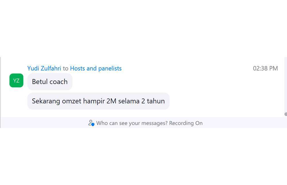Click the chat scrollbar handle at right edge

pyautogui.click(x=286, y=114)
